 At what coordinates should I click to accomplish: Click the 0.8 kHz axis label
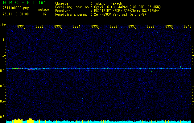(x=3, y=86)
